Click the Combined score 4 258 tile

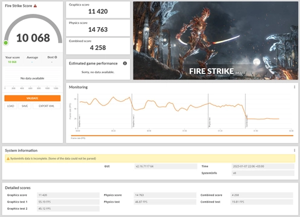click(98, 46)
